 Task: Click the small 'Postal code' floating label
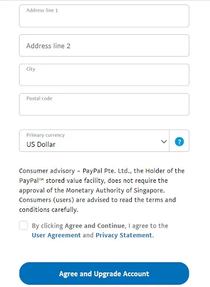39,99
